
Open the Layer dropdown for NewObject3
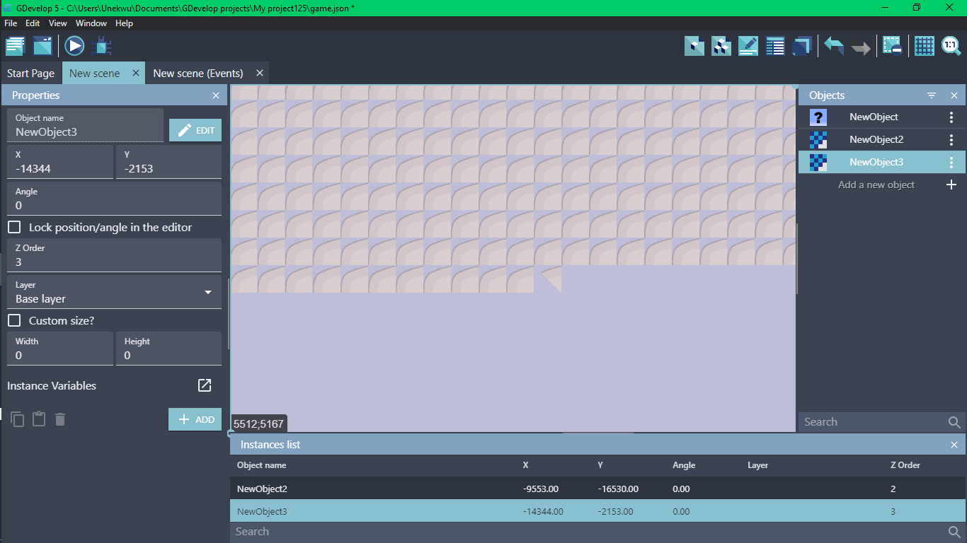(207, 292)
